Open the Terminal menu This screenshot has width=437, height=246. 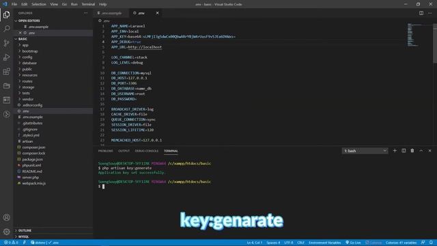88,4
